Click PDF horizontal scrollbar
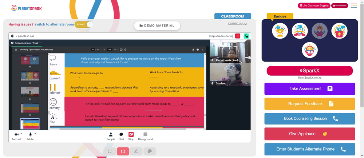 123,129
